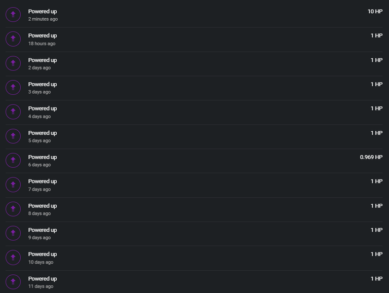Click the purple arrow icon, 5 days ago
Screen dimensions: 389x293
pyautogui.click(x=13, y=136)
